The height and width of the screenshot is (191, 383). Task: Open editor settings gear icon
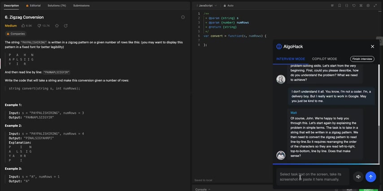(368, 5)
